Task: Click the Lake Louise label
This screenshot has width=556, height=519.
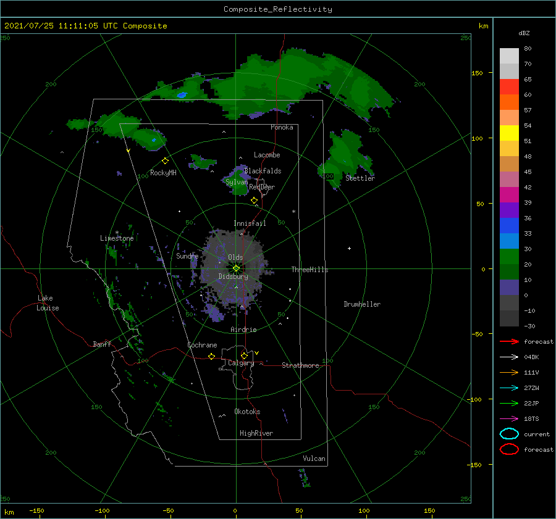Action: coord(48,303)
